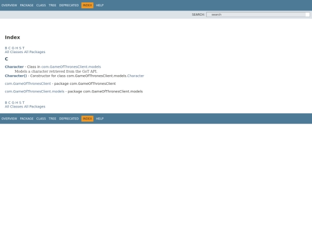Click the reset button beside search field

click(307, 14)
